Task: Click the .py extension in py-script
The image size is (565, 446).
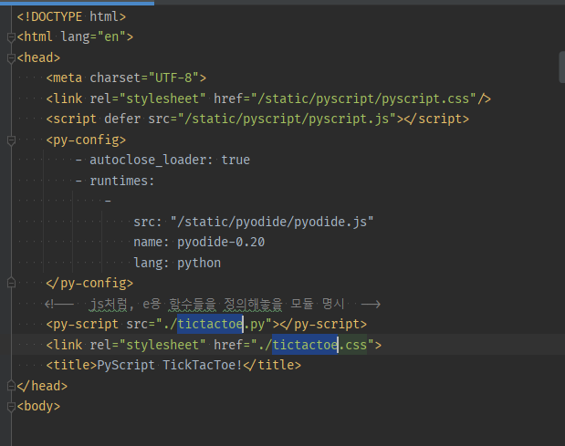Action: pos(255,324)
